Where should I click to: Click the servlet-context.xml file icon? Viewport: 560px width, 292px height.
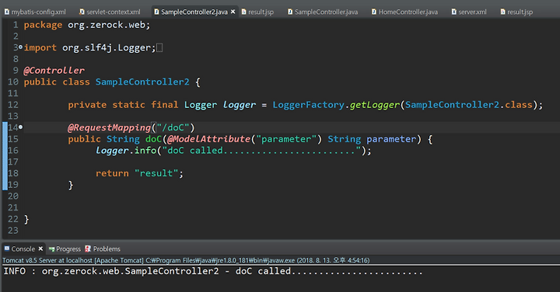82,12
